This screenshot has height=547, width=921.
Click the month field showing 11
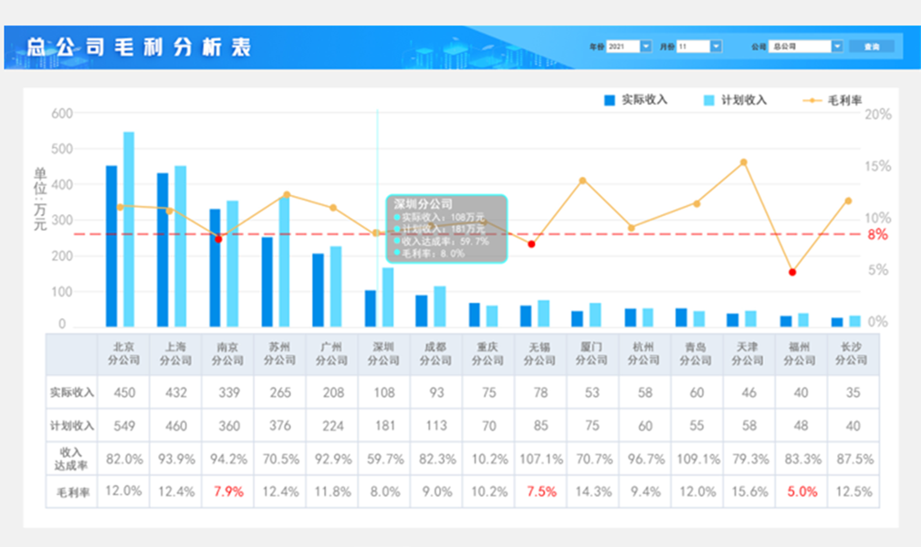[693, 46]
